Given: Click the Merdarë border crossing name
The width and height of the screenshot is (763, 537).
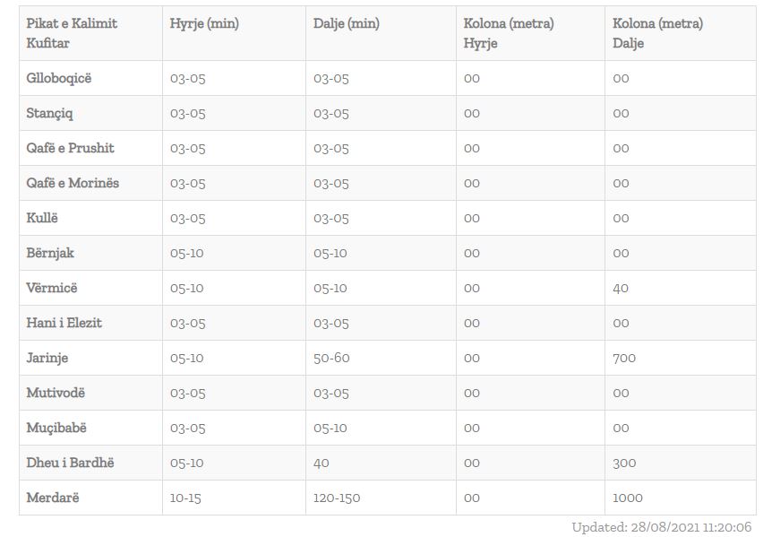Looking at the screenshot, I should click(x=53, y=498).
